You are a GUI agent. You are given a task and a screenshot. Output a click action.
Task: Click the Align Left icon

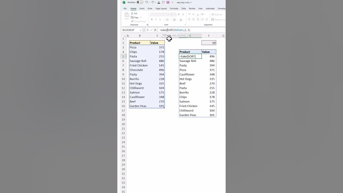(189, 20)
